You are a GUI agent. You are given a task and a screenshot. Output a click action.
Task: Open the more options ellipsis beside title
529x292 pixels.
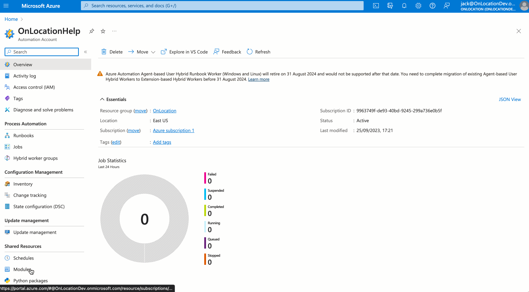[114, 31]
